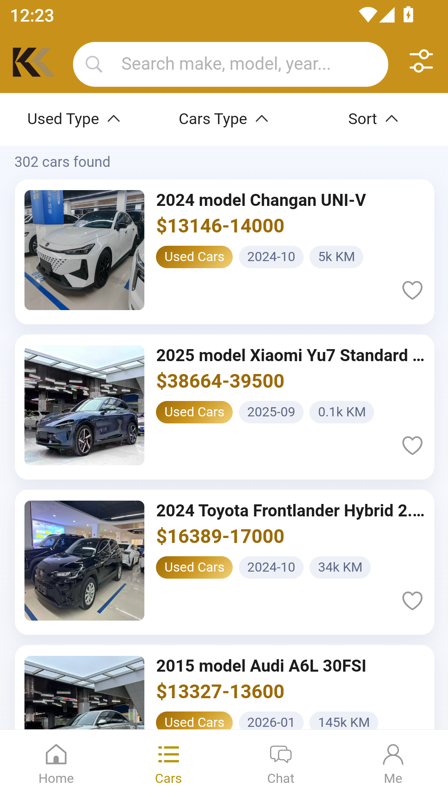Favorite the Xiaomi Yu7 listing
The image size is (448, 797).
point(412,445)
